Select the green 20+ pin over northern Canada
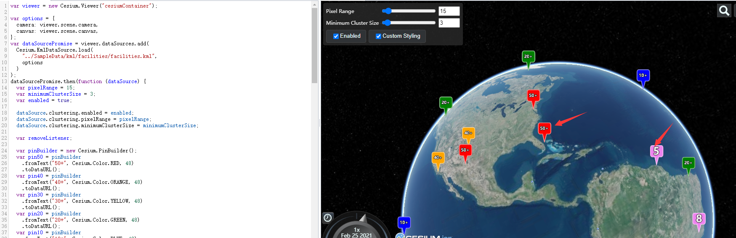736x238 pixels. point(528,59)
